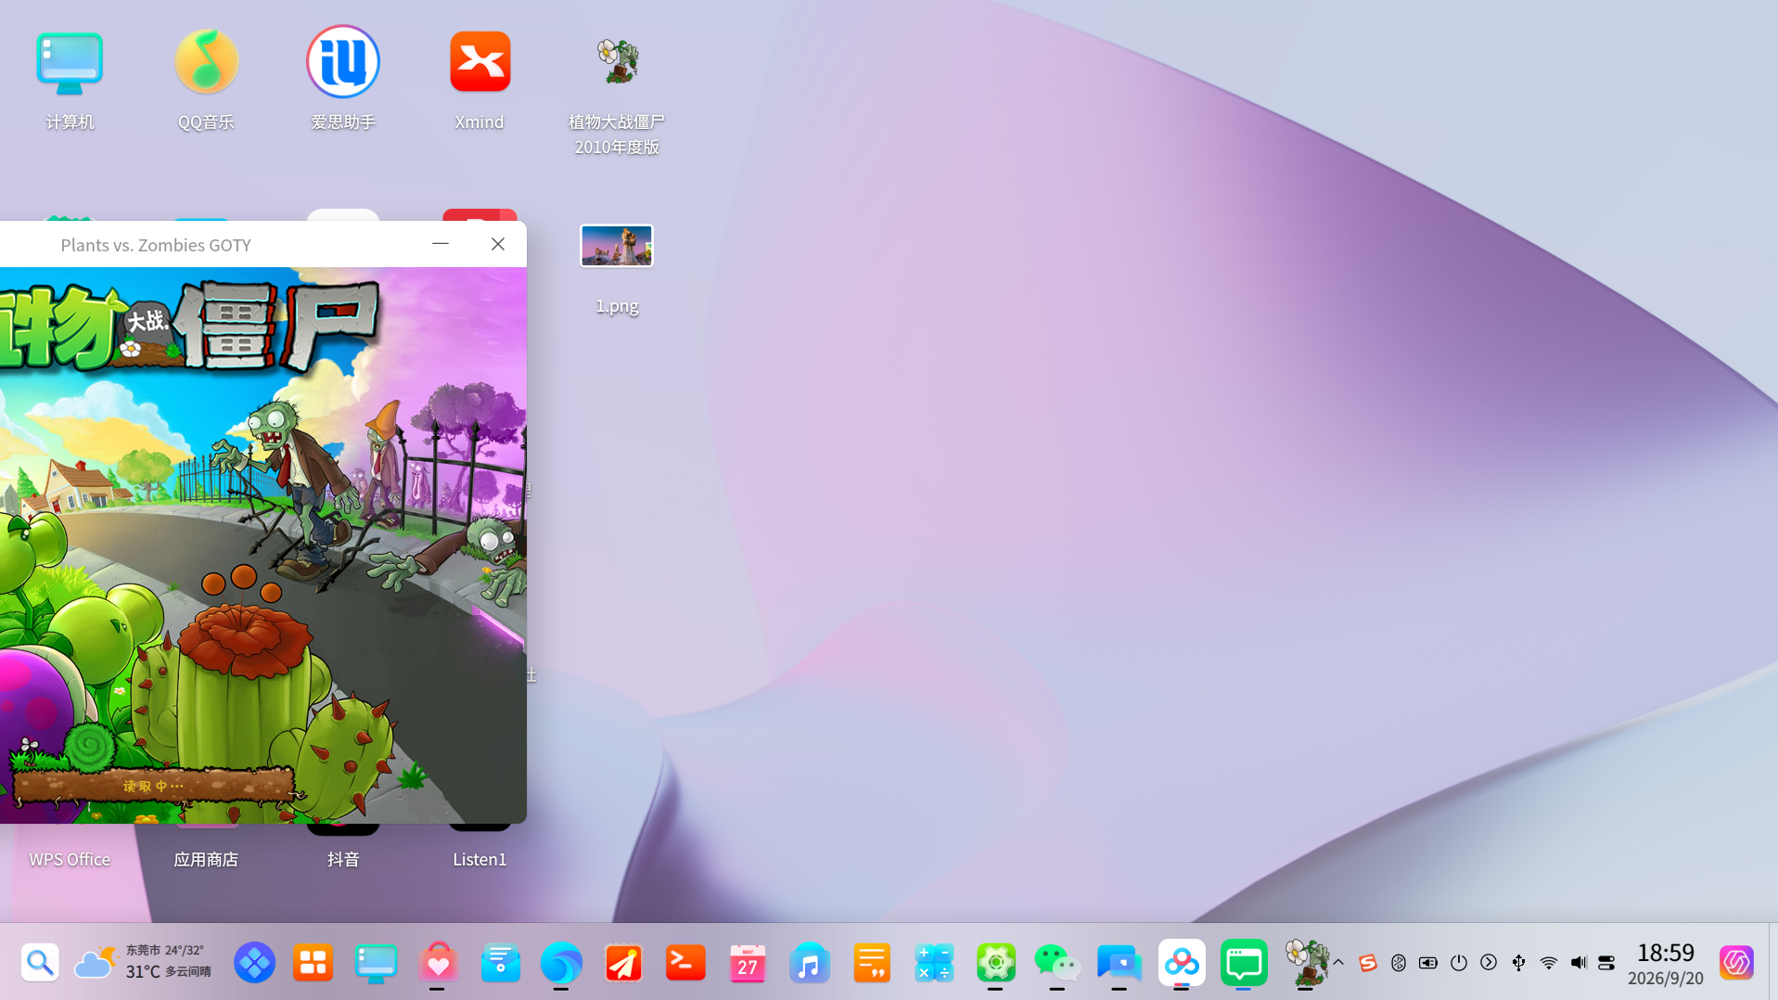Open the purple AI assistant taskbar icon

[1736, 963]
